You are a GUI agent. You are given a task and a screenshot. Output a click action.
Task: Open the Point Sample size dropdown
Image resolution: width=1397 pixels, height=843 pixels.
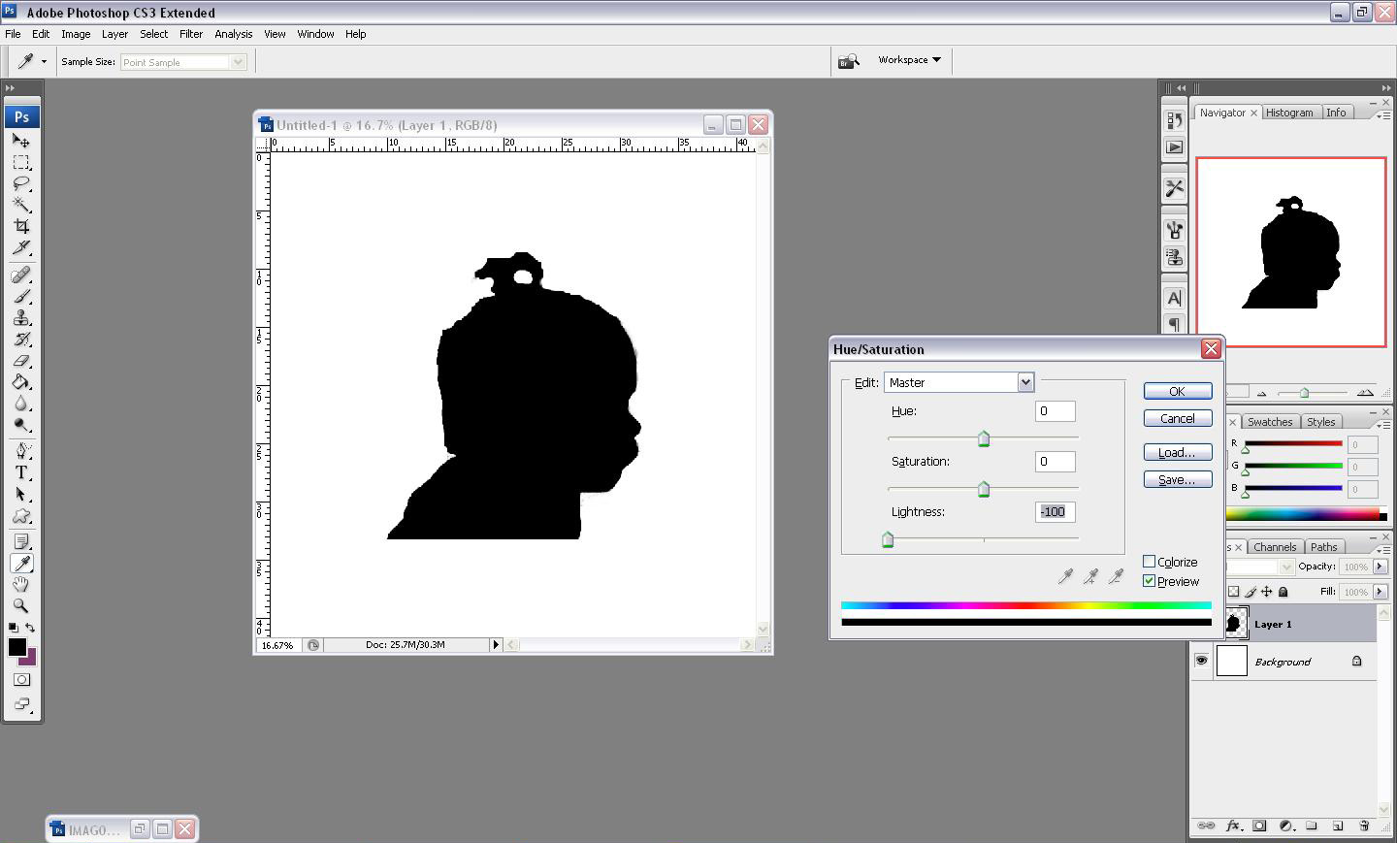(x=238, y=61)
